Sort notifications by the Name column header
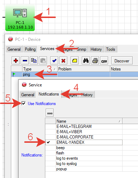This screenshot has height=178, width=138. point(89,121)
